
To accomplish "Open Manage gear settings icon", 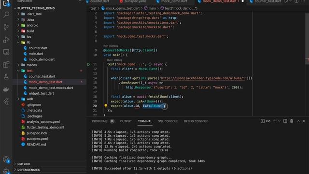I will click(x=6, y=171).
